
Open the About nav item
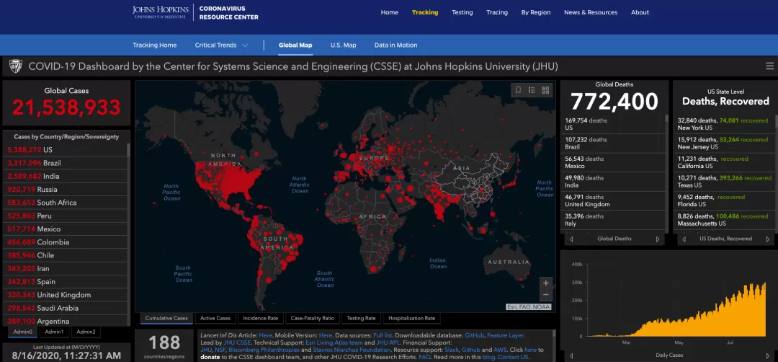[640, 12]
